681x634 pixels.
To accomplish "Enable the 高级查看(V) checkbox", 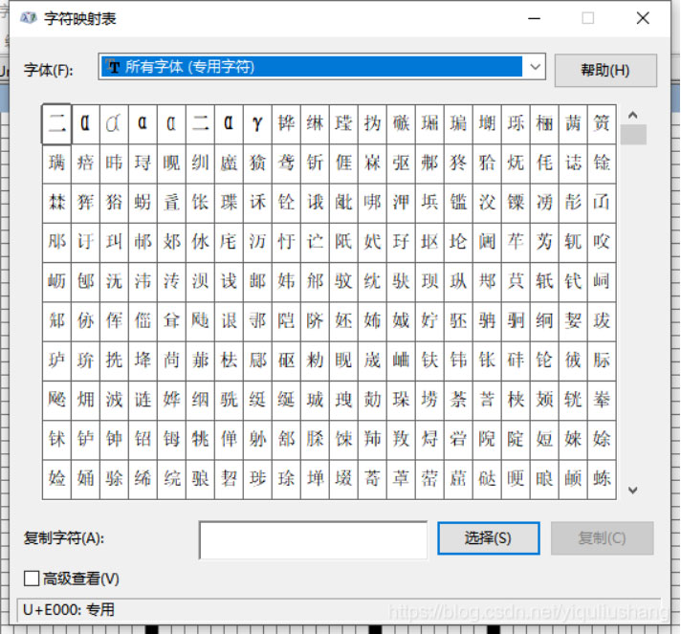I will (32, 579).
